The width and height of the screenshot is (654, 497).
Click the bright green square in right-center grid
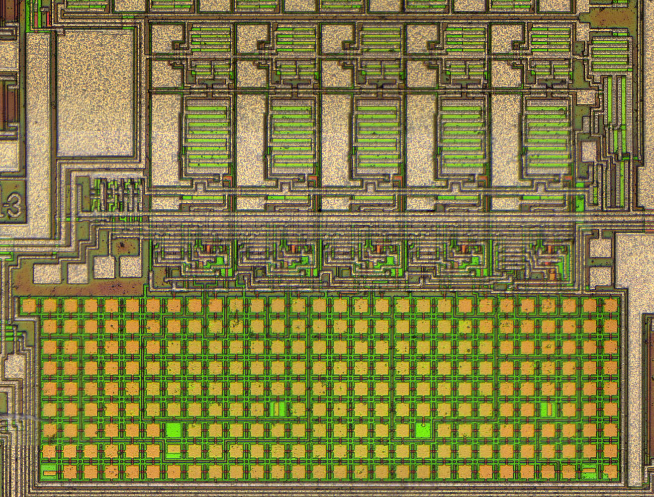pos(423,430)
